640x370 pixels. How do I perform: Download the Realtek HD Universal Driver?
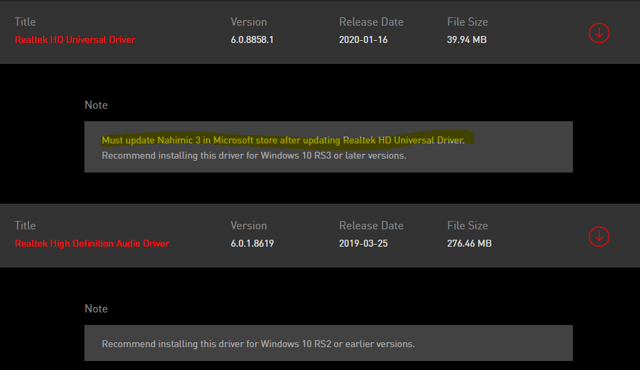[x=598, y=33]
